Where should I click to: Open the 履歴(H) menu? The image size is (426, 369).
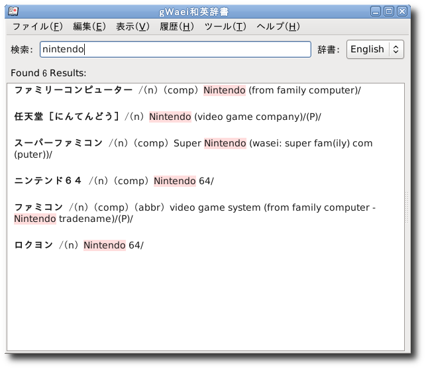point(177,26)
